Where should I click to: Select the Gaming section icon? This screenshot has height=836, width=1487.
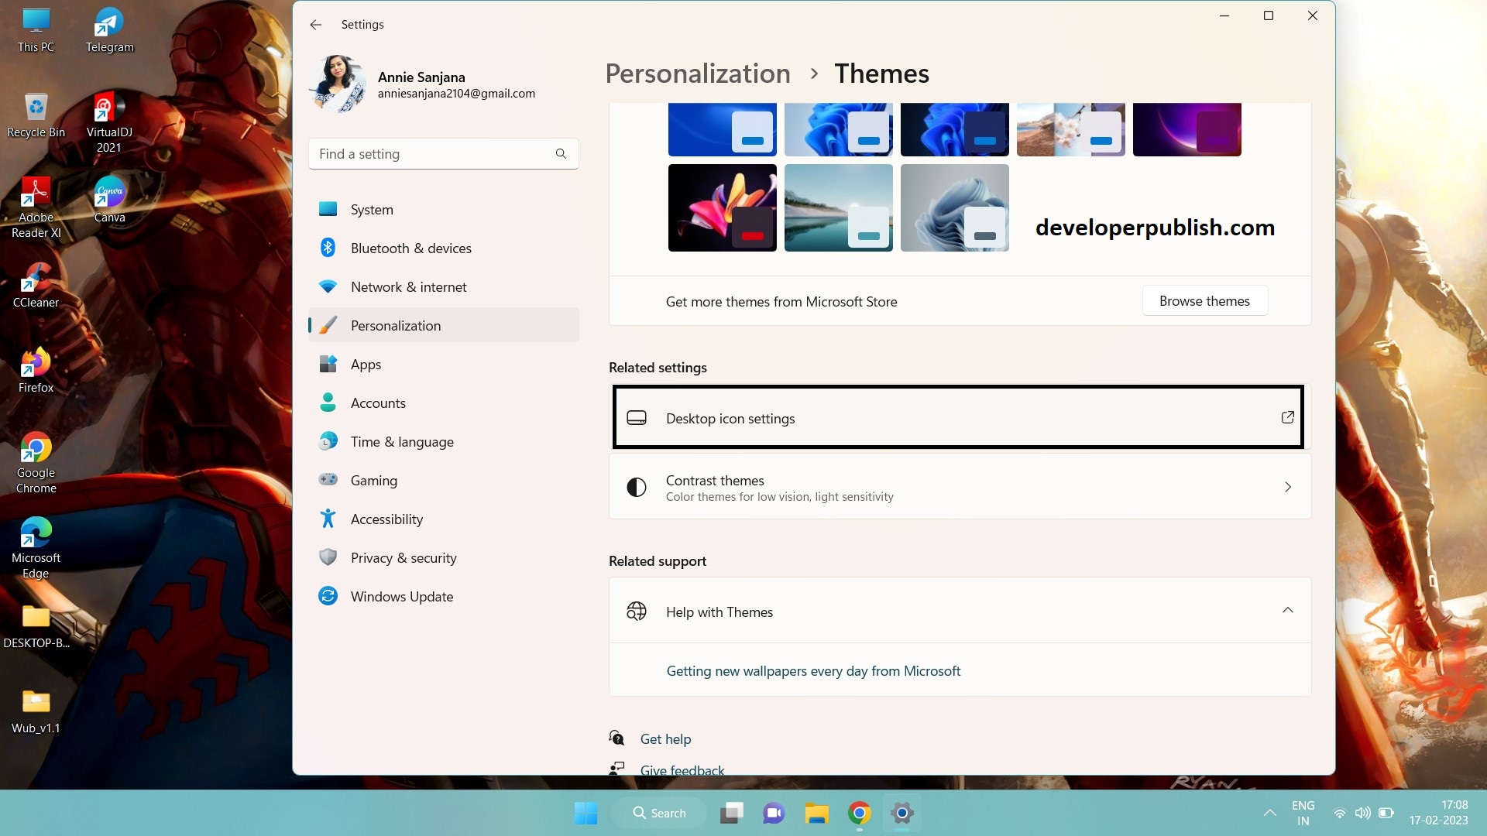point(328,480)
